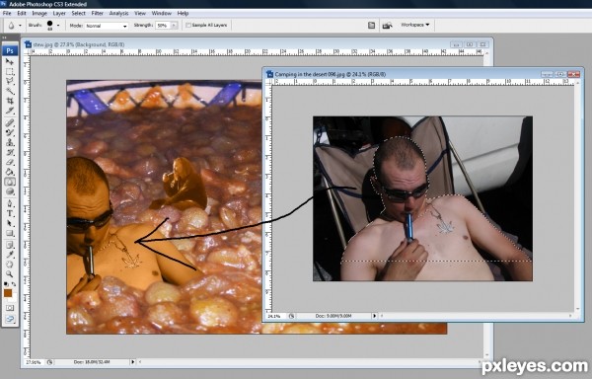Select the Healing Brush tool
592x379 pixels.
[10, 122]
